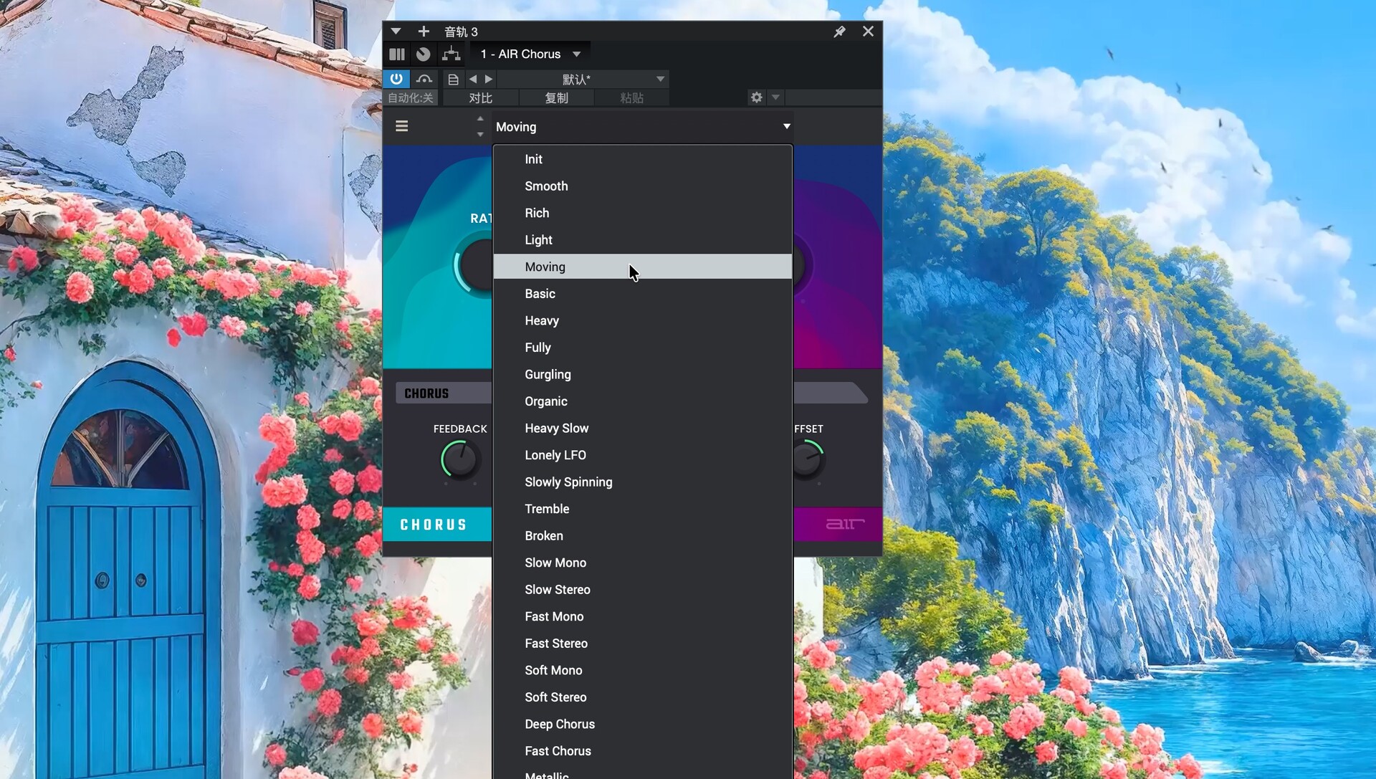1376x779 pixels.
Task: Open the routing tree icon
Action: click(x=451, y=54)
